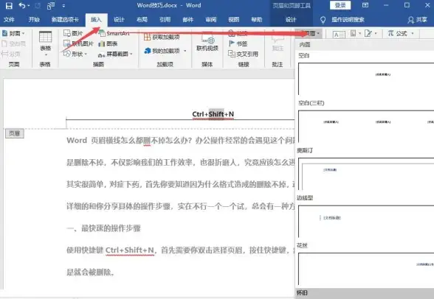The image size is (434, 299).
Task: Choose the 空白(三栏) header thumbnail
Action: point(366,127)
